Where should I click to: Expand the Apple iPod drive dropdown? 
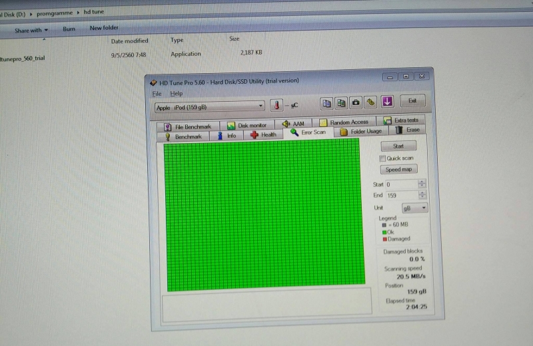coord(261,106)
